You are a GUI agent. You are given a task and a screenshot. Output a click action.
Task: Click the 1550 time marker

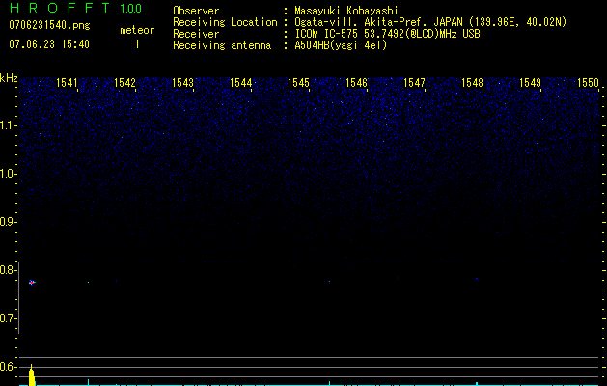[588, 83]
